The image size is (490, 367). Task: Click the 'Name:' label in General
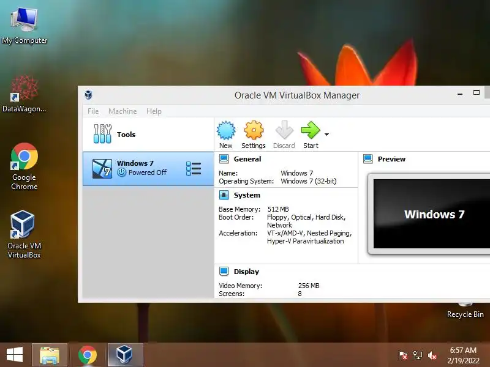coord(228,173)
